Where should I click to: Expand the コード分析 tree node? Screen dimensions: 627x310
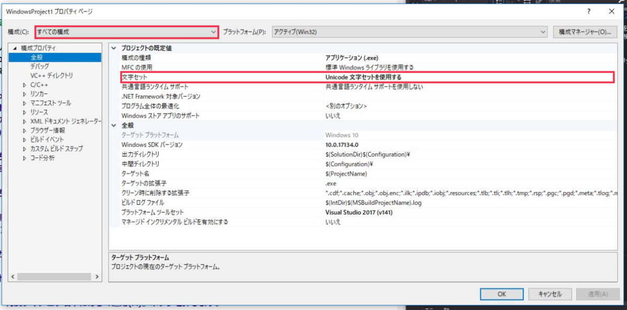(24, 158)
